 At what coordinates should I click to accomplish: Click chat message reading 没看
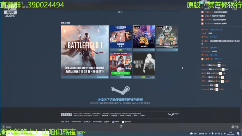[210, 33]
